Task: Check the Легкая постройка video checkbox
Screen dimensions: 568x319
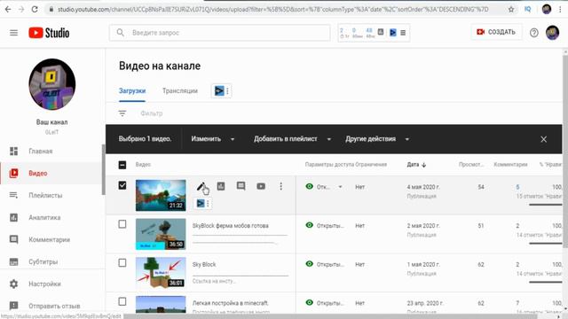Action: click(122, 301)
